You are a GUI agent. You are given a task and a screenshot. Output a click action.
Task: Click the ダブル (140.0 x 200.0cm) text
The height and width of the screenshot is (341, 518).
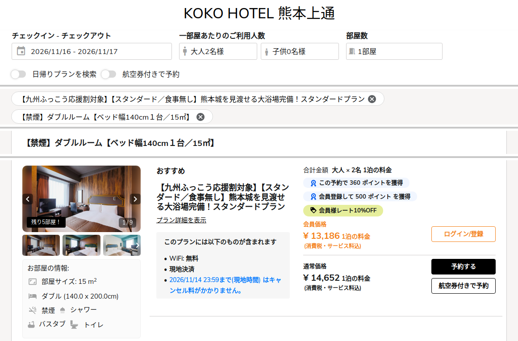(x=80, y=296)
